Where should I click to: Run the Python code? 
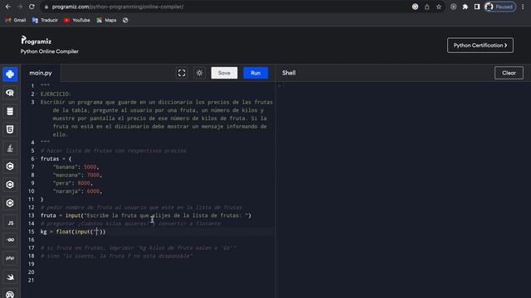[256, 73]
